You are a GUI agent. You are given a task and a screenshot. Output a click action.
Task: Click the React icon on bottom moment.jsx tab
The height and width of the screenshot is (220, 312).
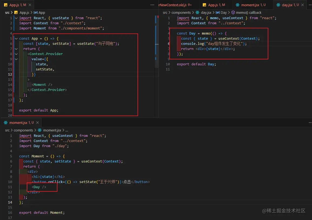(x=6, y=123)
